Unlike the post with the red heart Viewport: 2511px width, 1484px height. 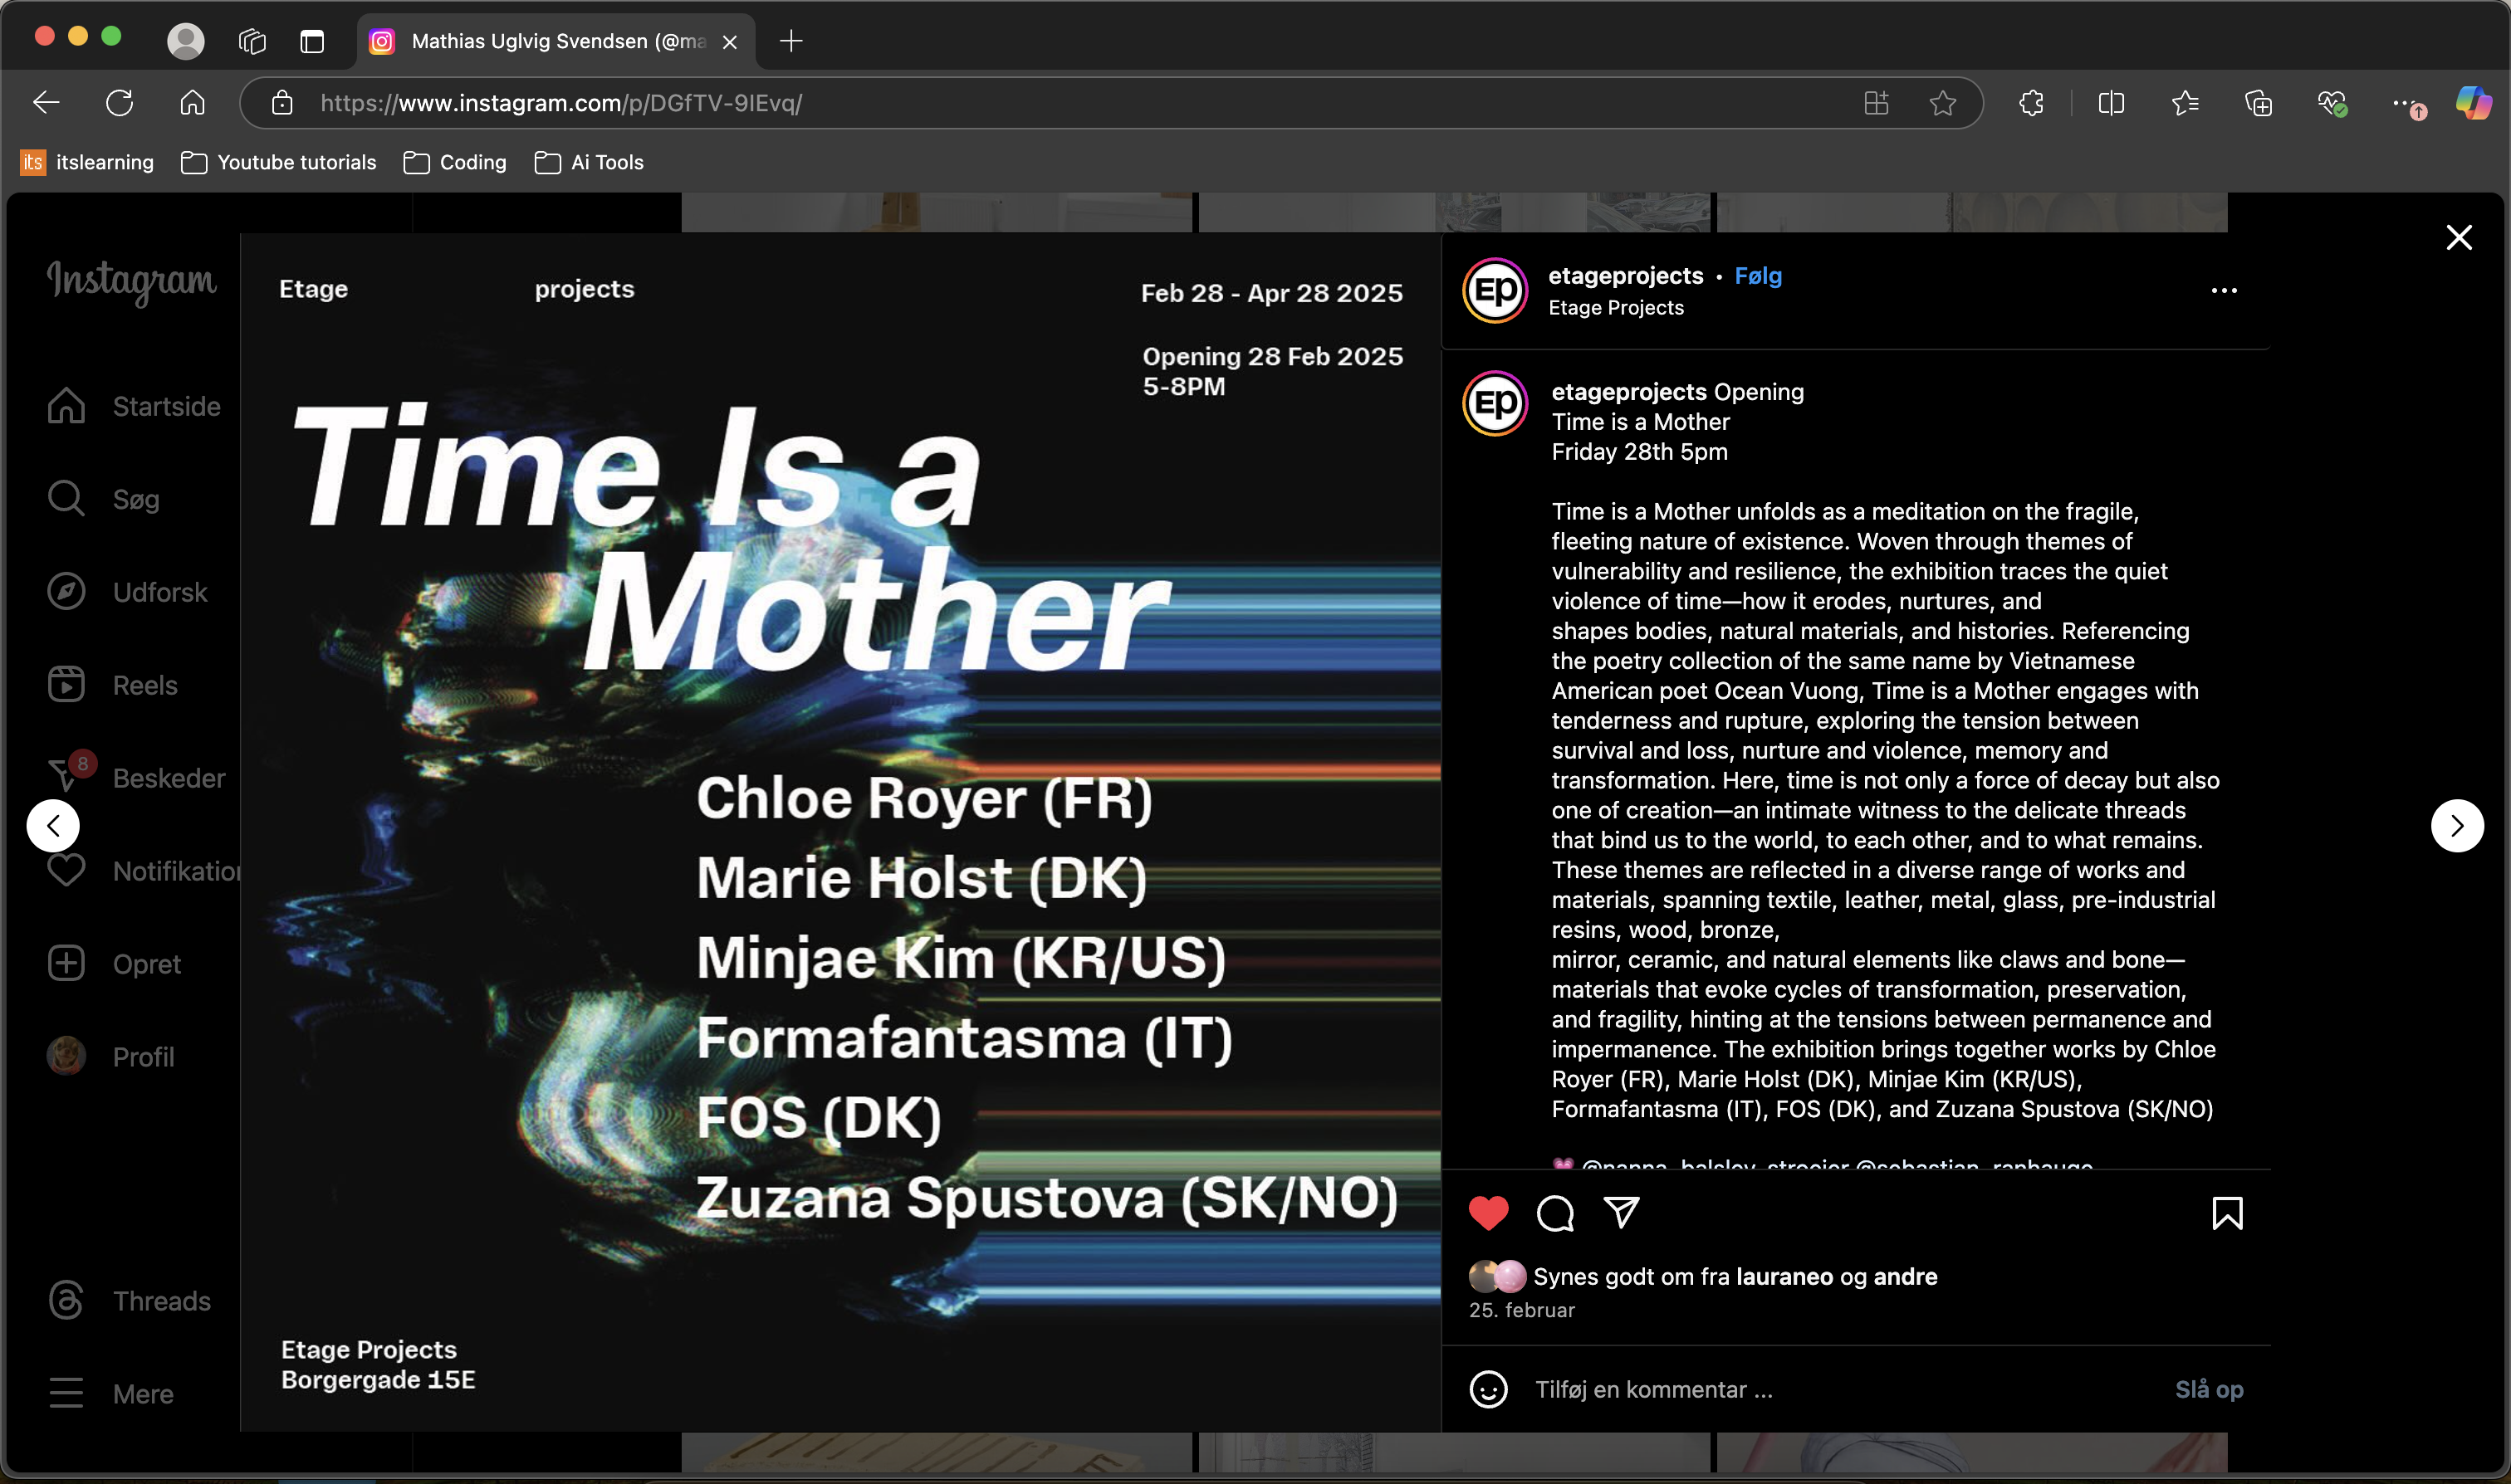click(x=1488, y=1213)
